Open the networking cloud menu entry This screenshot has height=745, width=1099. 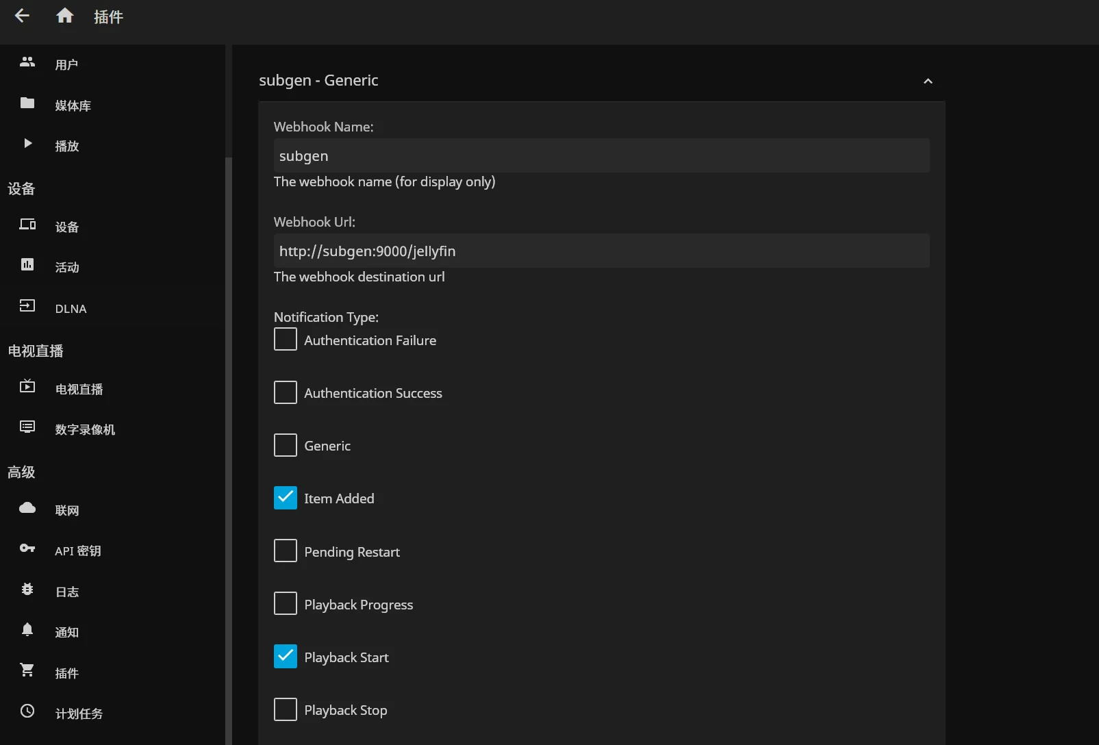[x=66, y=510]
